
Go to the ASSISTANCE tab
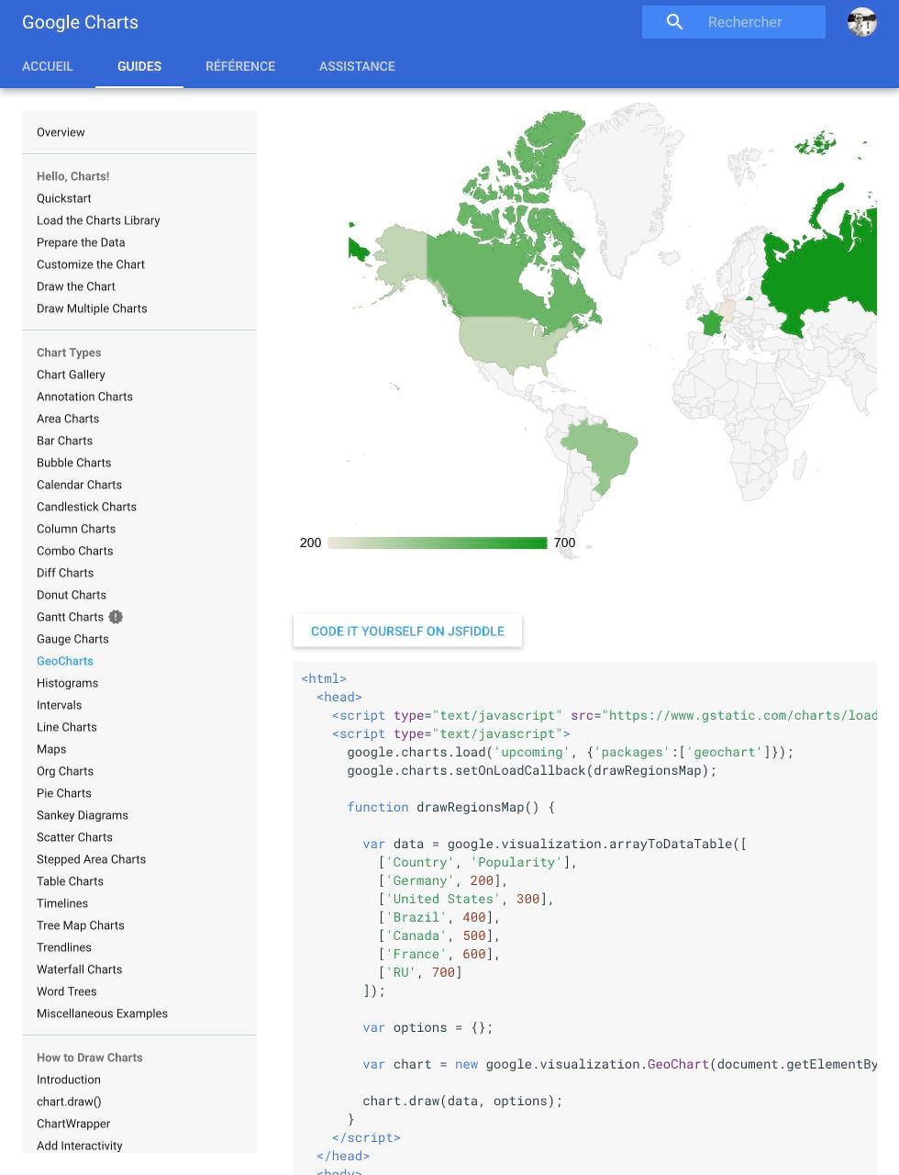pyautogui.click(x=357, y=66)
